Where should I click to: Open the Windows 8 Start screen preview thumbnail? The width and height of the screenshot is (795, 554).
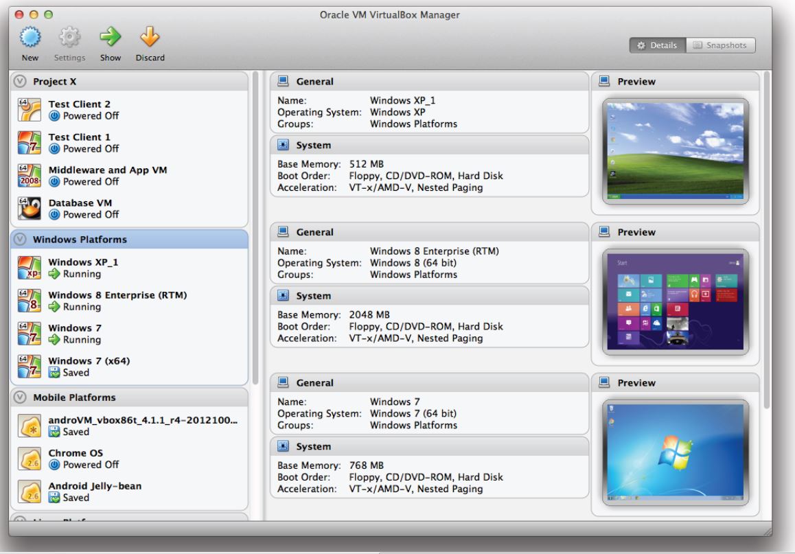tap(676, 301)
